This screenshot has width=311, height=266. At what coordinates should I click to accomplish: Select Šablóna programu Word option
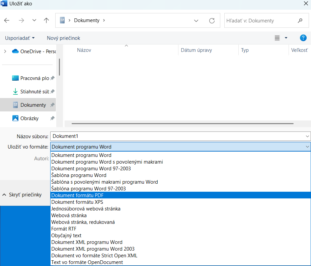click(180, 175)
